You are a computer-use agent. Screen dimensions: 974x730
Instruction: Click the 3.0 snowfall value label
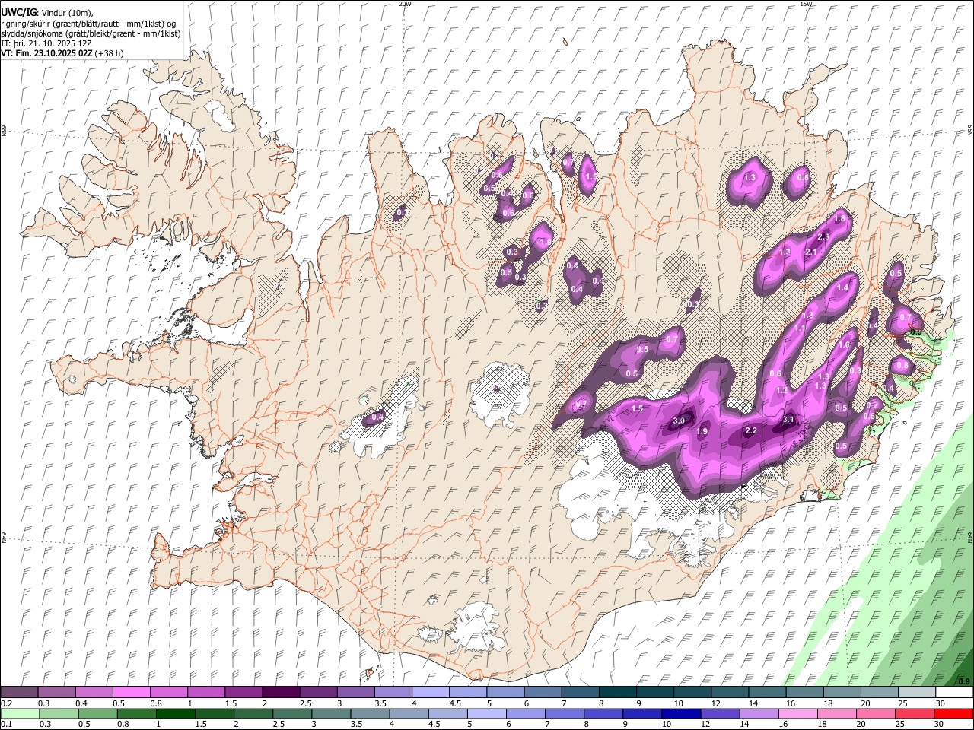tap(680, 421)
